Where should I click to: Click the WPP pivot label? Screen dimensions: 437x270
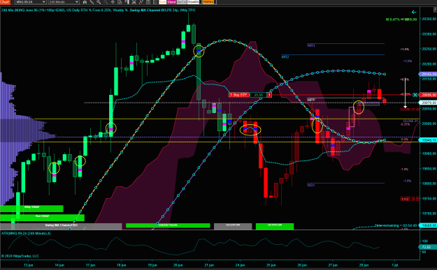(x=311, y=100)
